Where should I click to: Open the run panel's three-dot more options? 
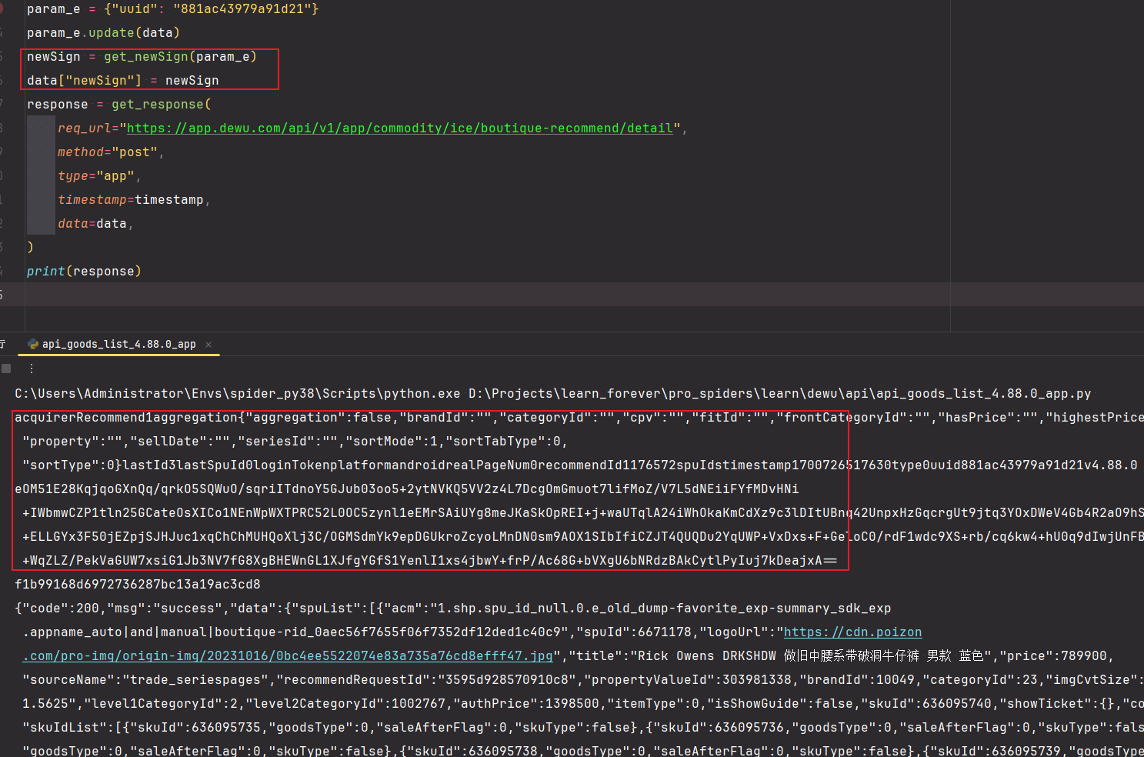pos(32,368)
